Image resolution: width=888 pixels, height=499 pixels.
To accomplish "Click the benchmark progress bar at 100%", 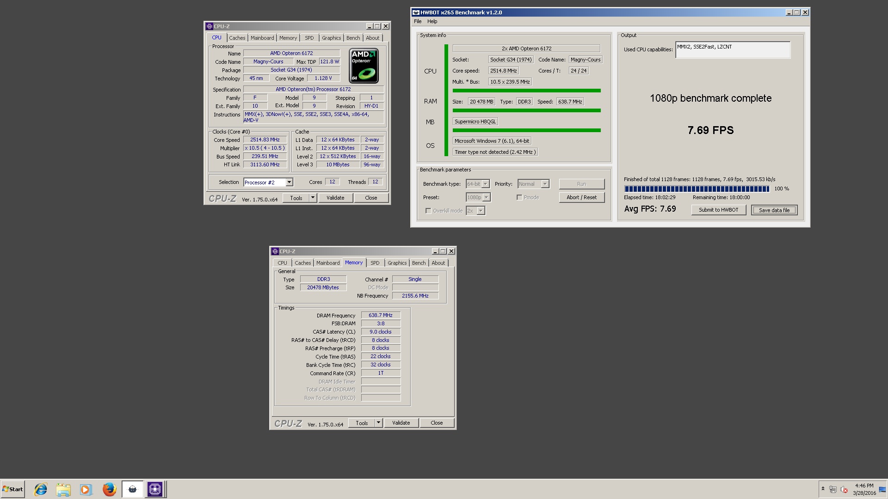I will pos(697,189).
